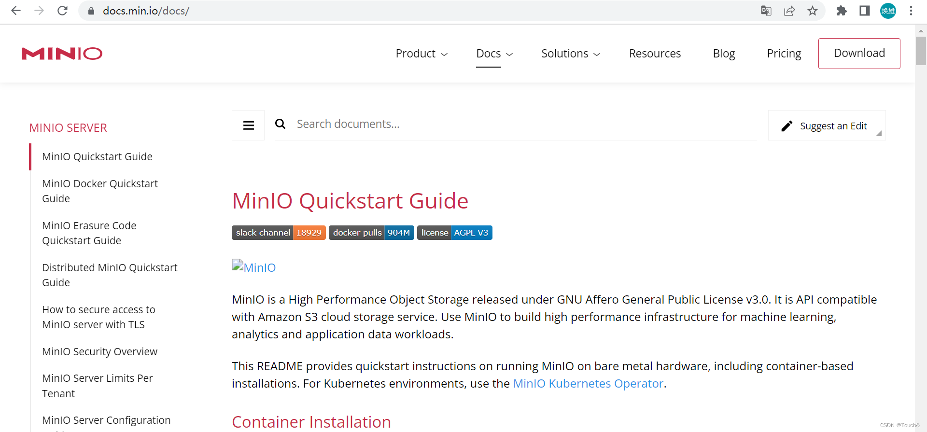Toggle the browser side panel
This screenshot has width=927, height=432.
[x=864, y=11]
